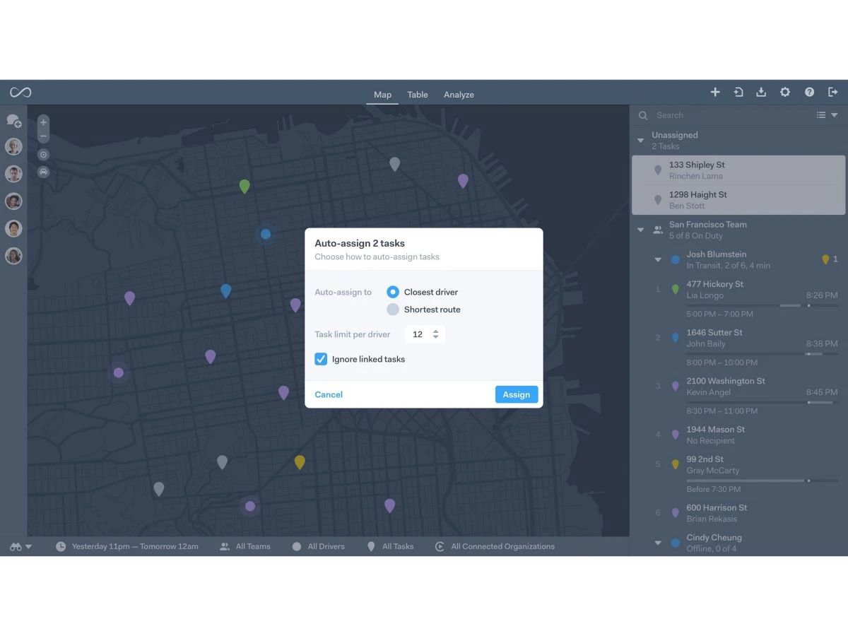Open the new chat message icon
The image size is (848, 636).
[13, 121]
